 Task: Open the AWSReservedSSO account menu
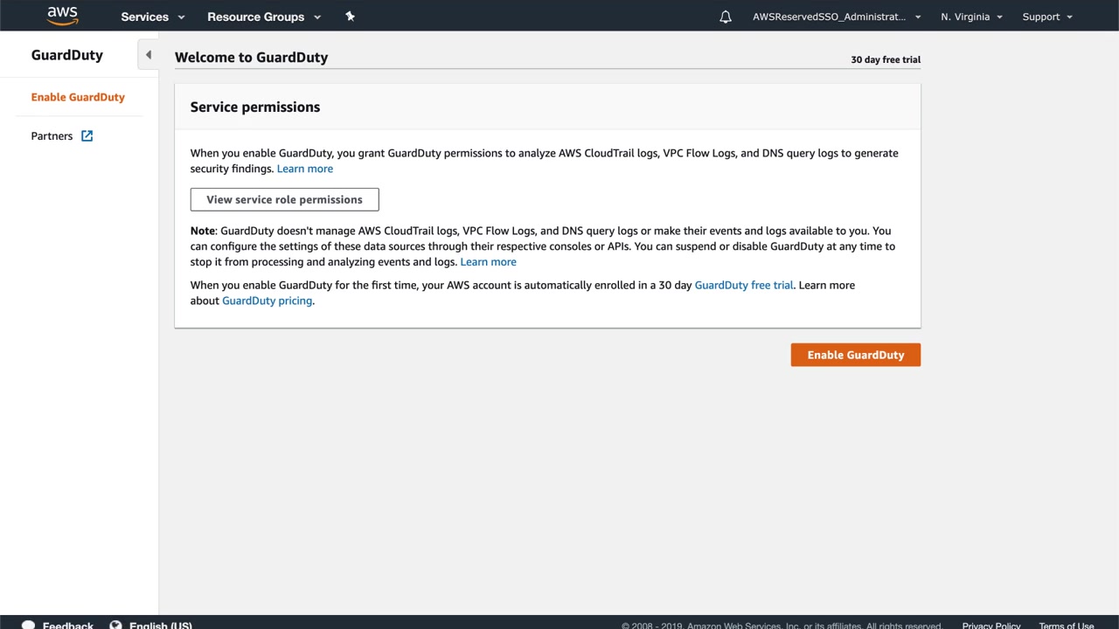(837, 17)
